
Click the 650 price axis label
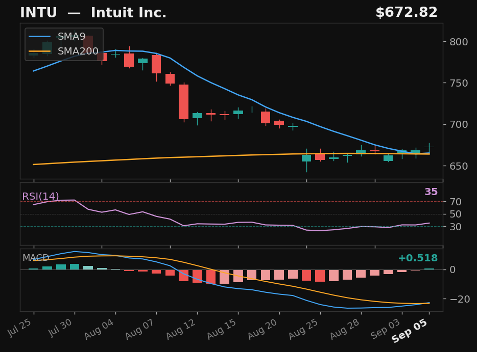click(x=459, y=166)
